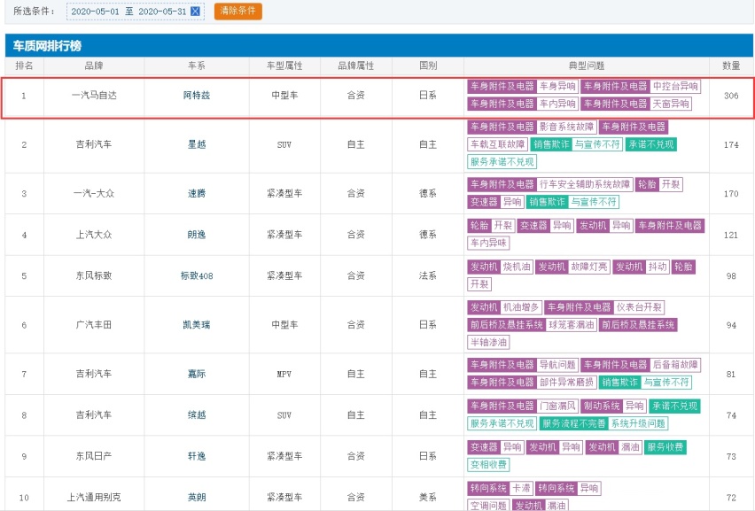Screen dimensions: 755x511
Task: Open the 标致408 car series link
Action: click(x=197, y=275)
